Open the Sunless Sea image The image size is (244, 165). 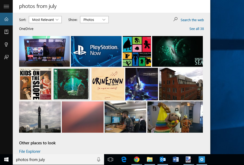(x=177, y=51)
